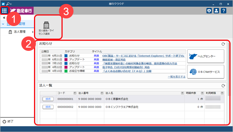Click the 終了 power button
This screenshot has width=233, height=132.
8,121
